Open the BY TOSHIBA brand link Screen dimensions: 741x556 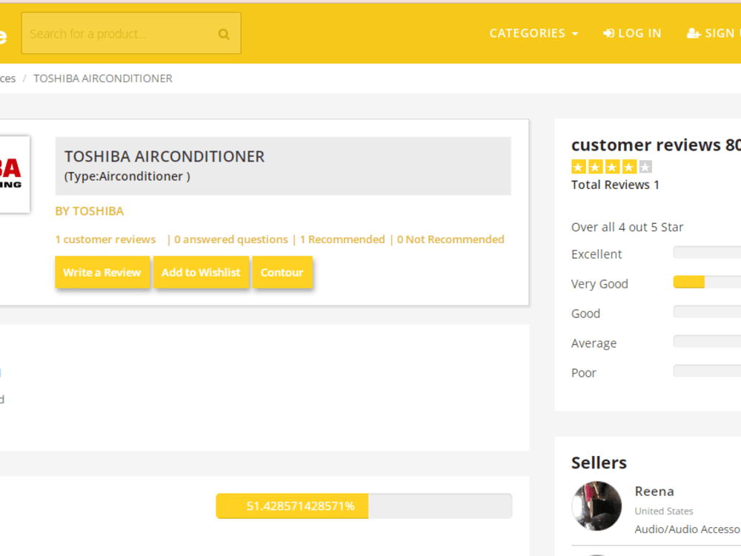pos(90,211)
